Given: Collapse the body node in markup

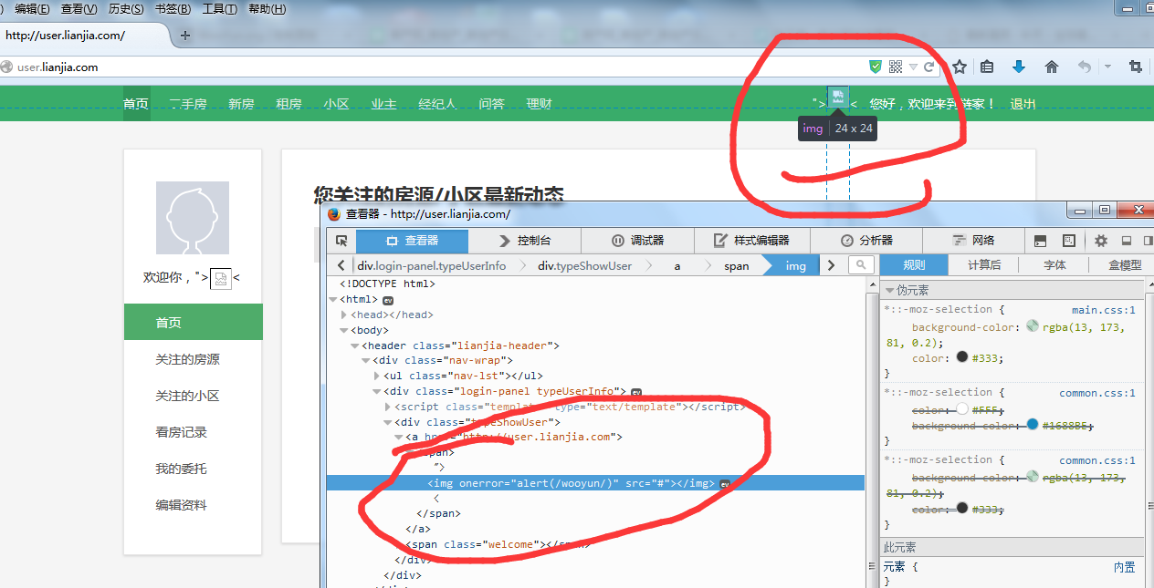Looking at the screenshot, I should click(x=344, y=330).
